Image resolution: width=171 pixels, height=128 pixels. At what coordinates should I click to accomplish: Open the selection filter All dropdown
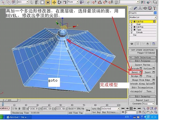pyautogui.click(x=28, y=2)
